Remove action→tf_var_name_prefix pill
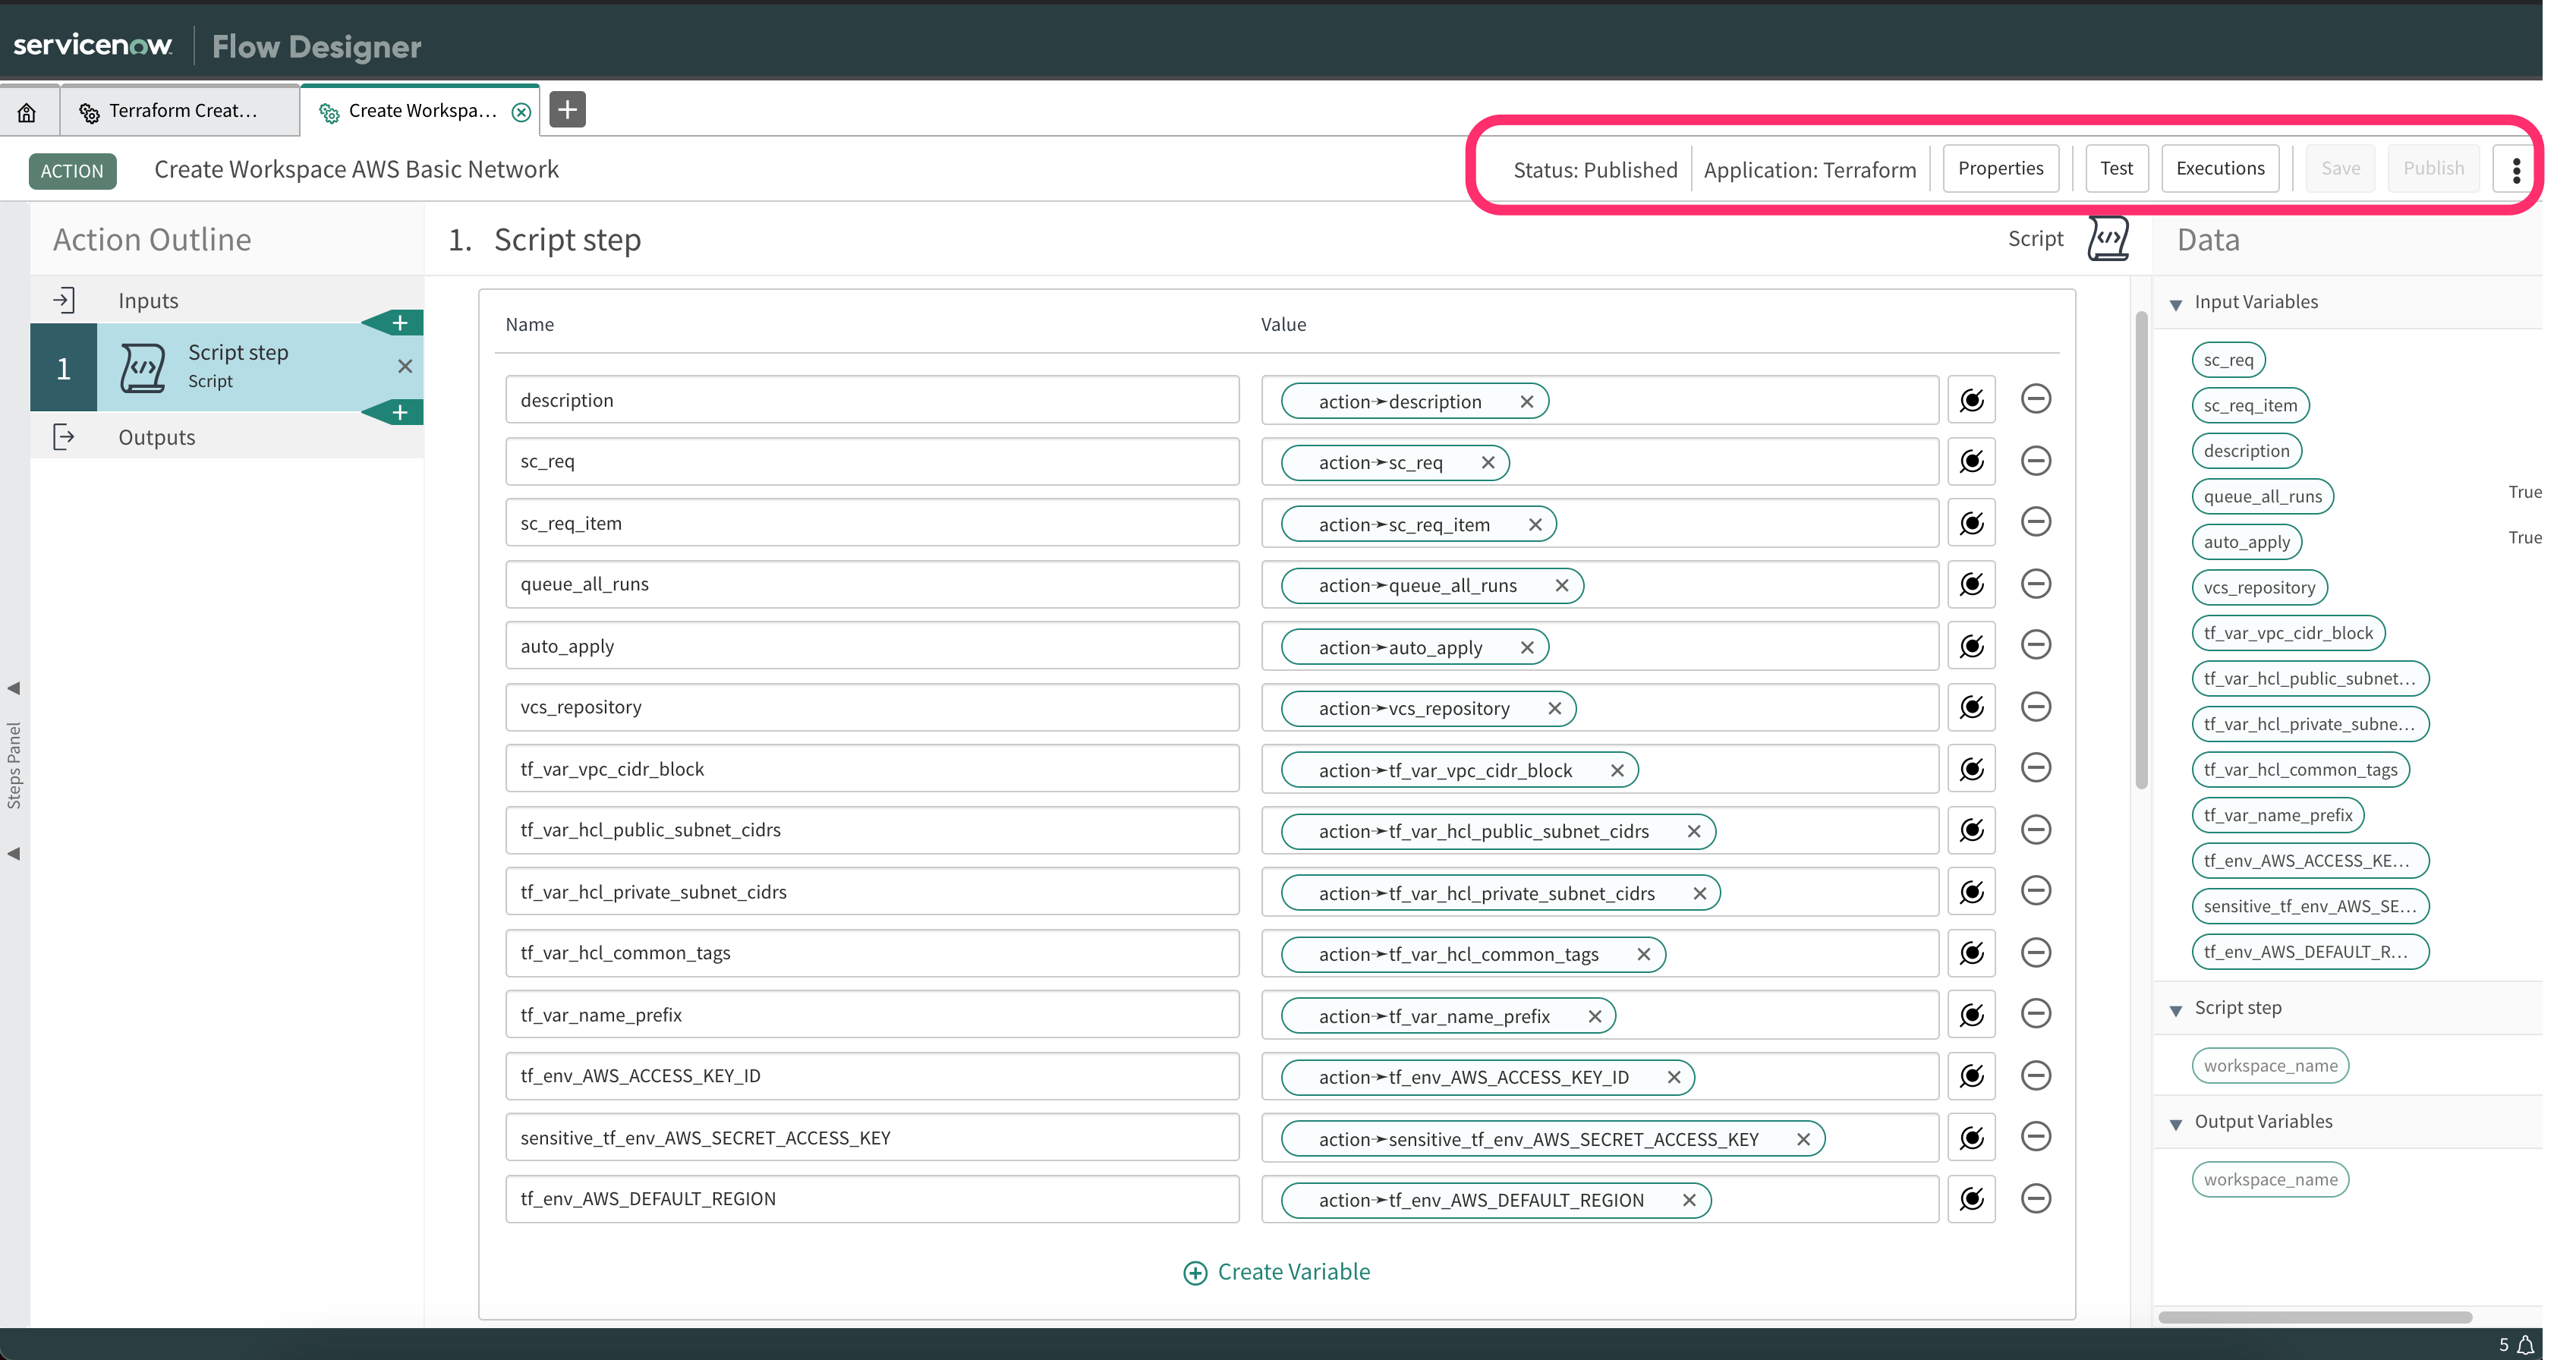This screenshot has width=2576, height=1360. (1594, 1016)
